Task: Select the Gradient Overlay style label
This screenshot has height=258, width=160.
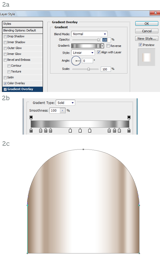Action: tap(20, 89)
